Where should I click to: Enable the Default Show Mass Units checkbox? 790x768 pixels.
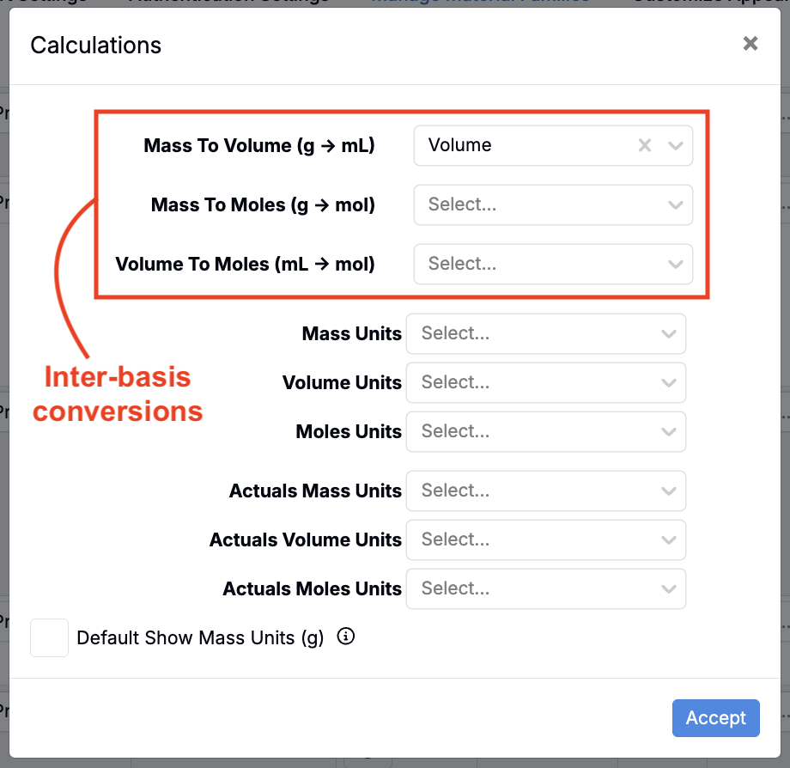pos(50,638)
